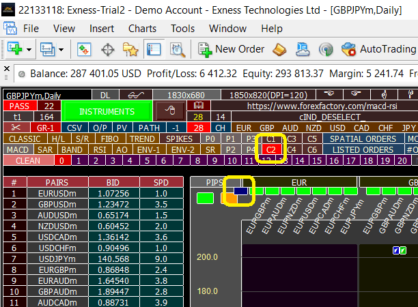Close the Terminal balance panel
Image resolution: width=418 pixels, height=307 pixels.
click(7, 69)
